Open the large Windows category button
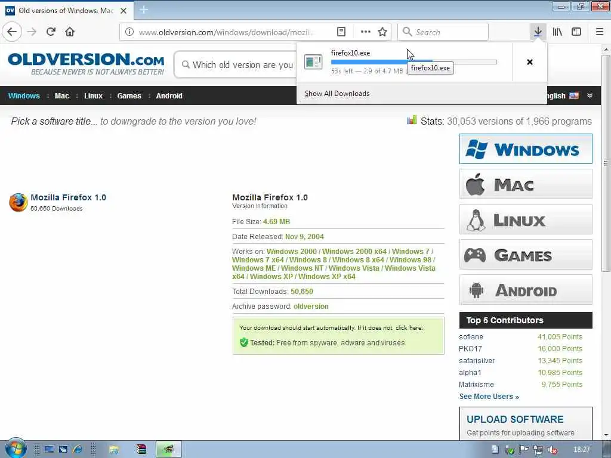Screen dimensions: 611x458 pyautogui.click(x=526, y=148)
